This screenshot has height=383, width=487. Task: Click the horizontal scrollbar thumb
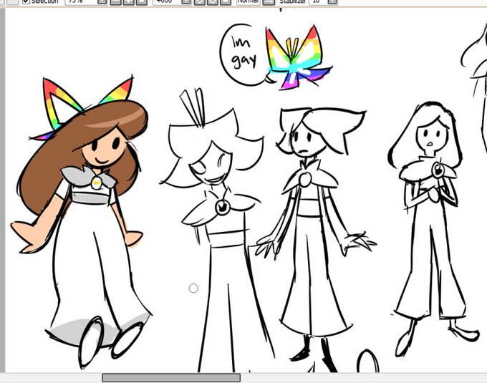pos(171,378)
